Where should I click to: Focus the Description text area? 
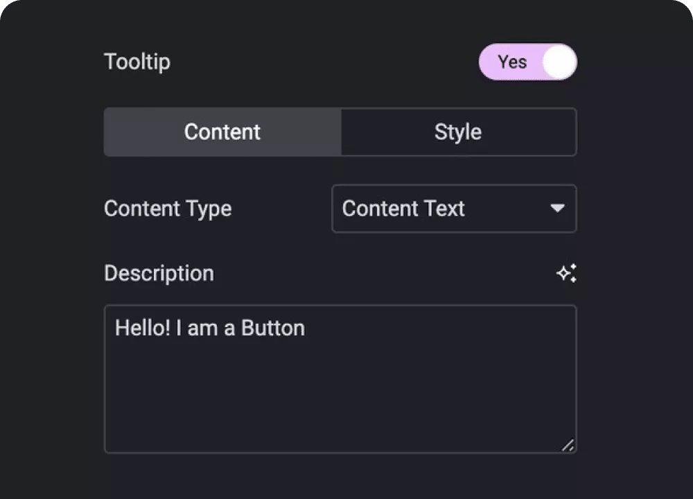(x=340, y=379)
